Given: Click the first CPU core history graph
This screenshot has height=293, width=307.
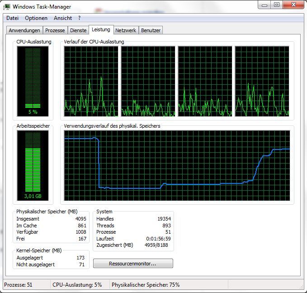Looking at the screenshot, I should pos(91,82).
